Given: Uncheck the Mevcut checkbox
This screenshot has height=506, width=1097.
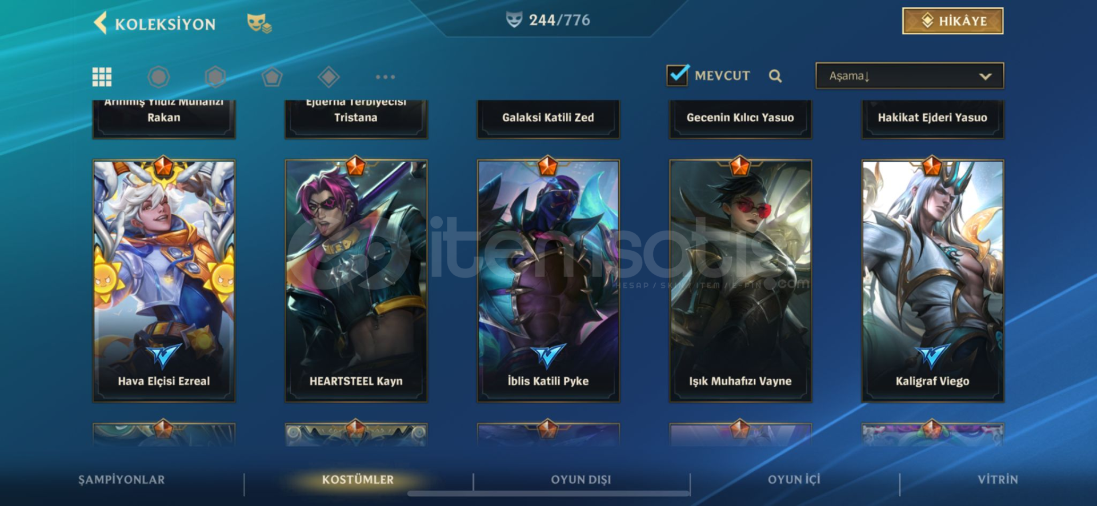Looking at the screenshot, I should point(678,75).
